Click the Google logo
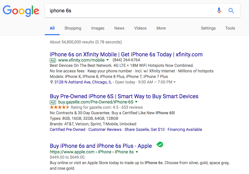 [21, 11]
